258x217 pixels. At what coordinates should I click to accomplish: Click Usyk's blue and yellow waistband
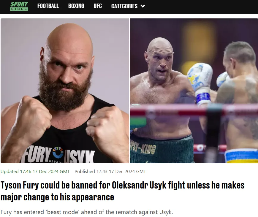[x=241, y=156]
